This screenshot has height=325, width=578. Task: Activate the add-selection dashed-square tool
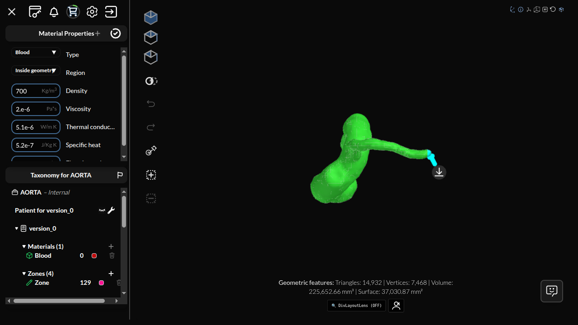[x=151, y=175]
